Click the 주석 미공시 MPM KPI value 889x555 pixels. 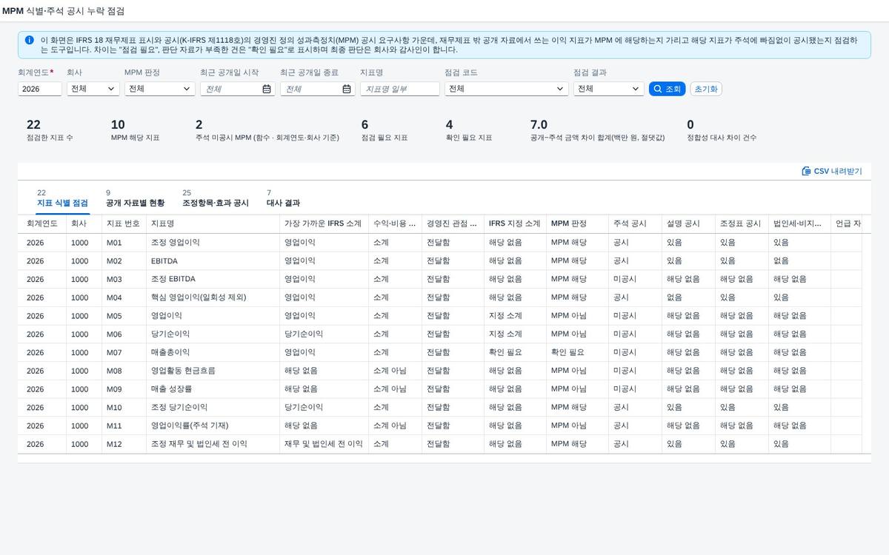pos(199,125)
